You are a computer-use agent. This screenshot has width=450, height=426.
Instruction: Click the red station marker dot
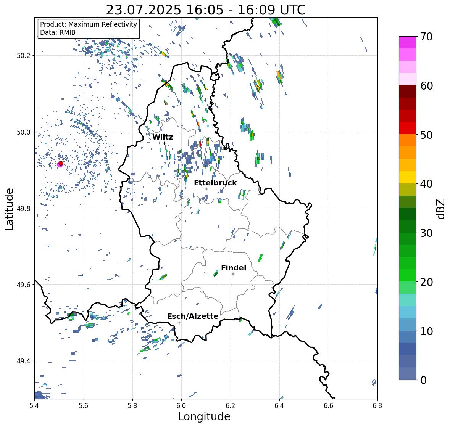[61, 163]
